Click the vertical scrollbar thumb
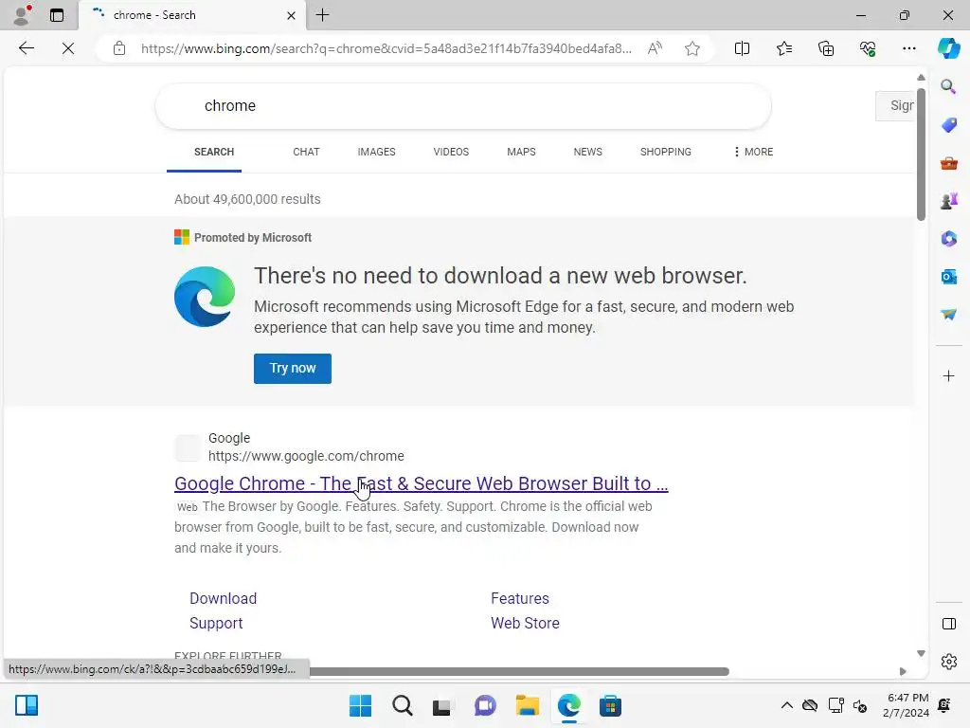 (921, 155)
